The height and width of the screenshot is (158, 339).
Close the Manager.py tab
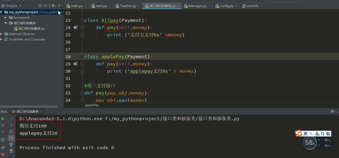coord(210,6)
